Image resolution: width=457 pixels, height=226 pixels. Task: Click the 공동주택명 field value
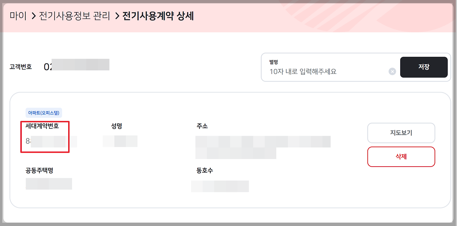49,183
